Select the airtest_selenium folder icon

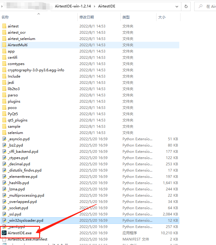[4, 38]
